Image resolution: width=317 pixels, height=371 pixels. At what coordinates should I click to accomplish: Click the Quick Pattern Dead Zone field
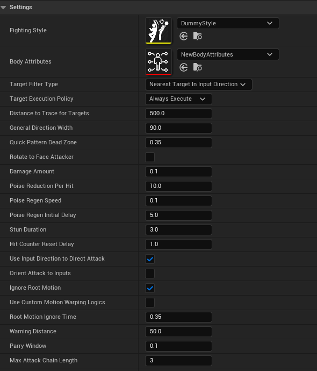pos(178,143)
